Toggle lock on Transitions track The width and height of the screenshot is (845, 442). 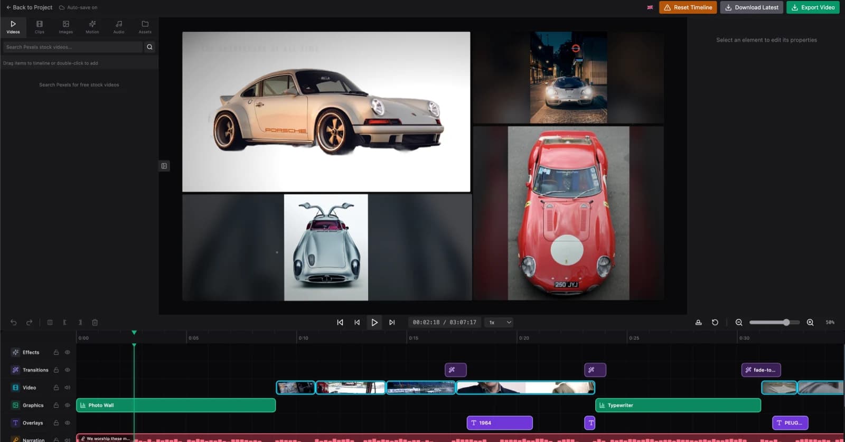[x=56, y=370]
